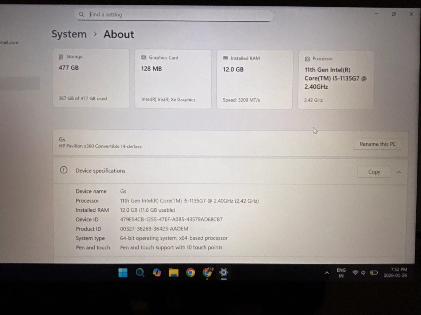
Task: Select the Processor info card
Action: point(336,80)
